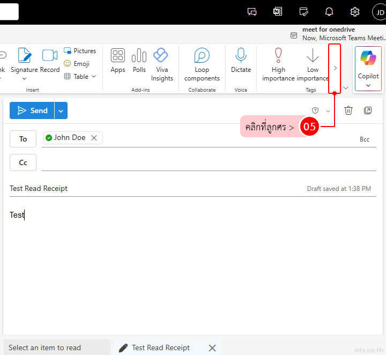
Task: Open JD account avatar
Action: tap(380, 12)
